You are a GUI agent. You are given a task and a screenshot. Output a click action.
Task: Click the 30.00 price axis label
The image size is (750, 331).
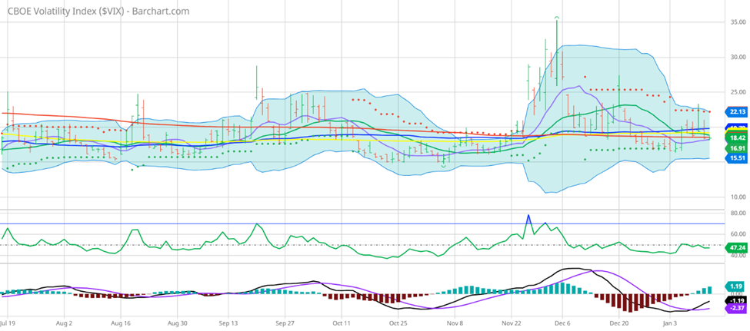pyautogui.click(x=737, y=57)
